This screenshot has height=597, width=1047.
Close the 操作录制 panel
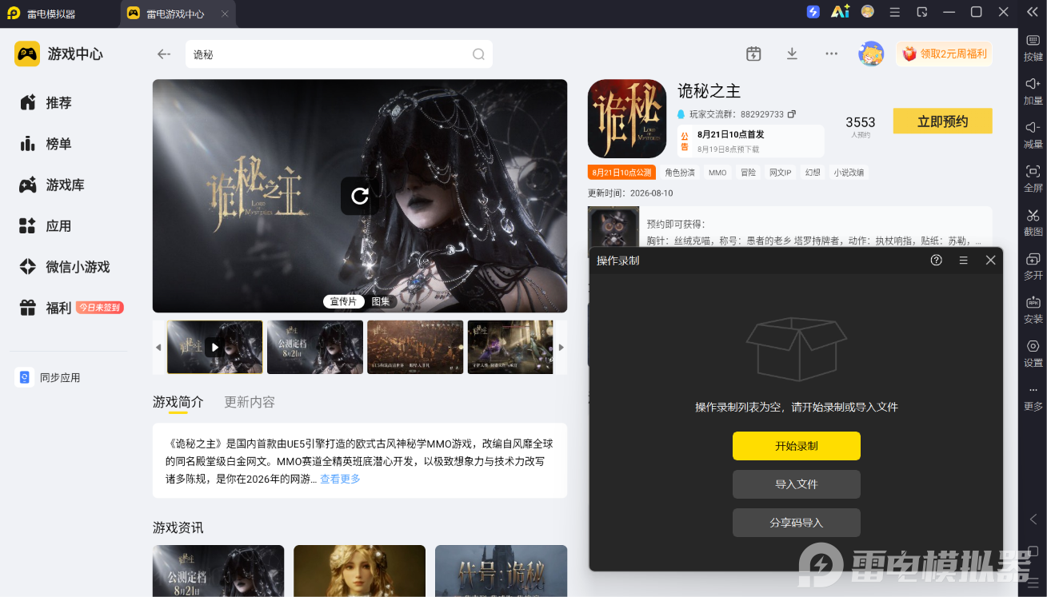pos(990,260)
